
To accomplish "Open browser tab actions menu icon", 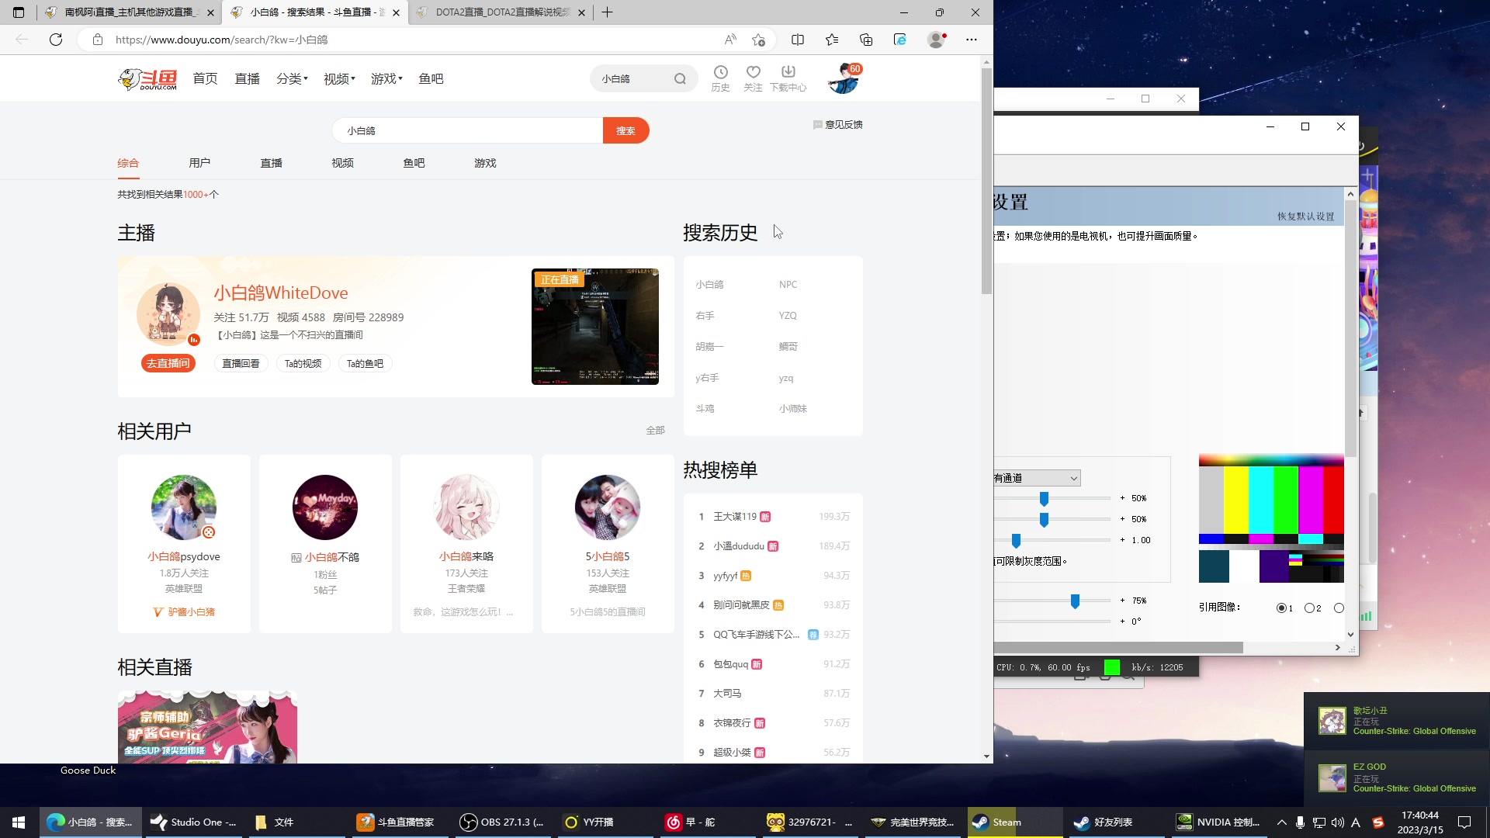I will [x=19, y=12].
